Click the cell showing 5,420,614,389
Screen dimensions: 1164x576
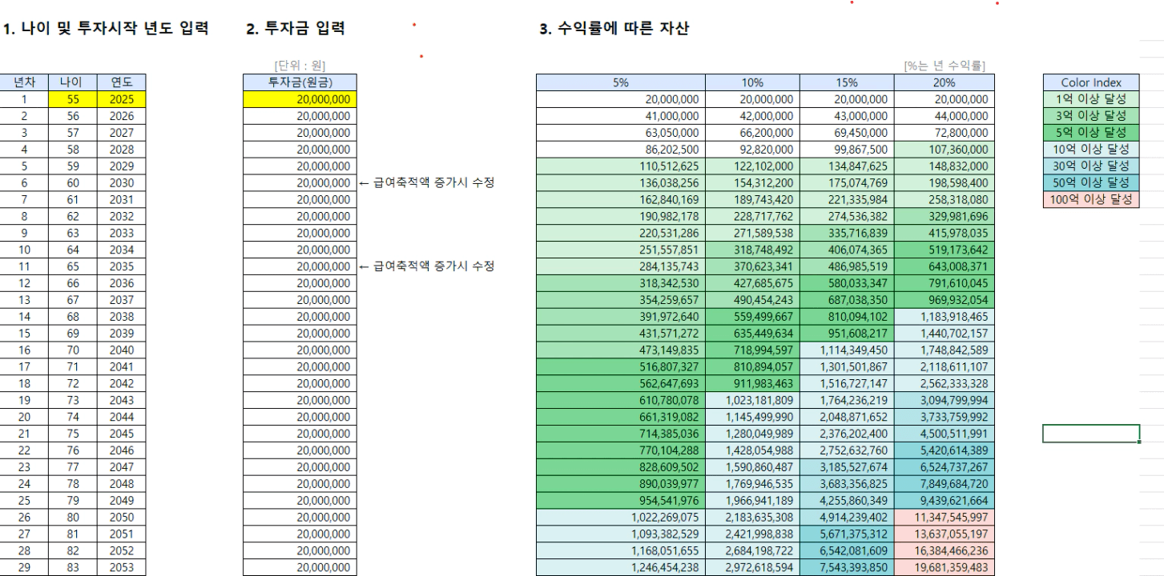click(x=944, y=450)
